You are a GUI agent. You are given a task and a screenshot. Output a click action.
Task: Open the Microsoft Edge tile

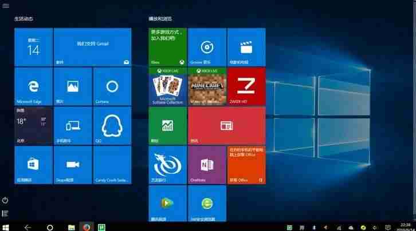(x=33, y=86)
